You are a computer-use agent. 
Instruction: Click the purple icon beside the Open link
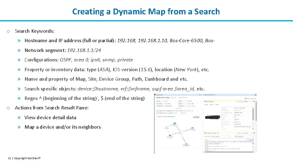[x=245, y=99]
